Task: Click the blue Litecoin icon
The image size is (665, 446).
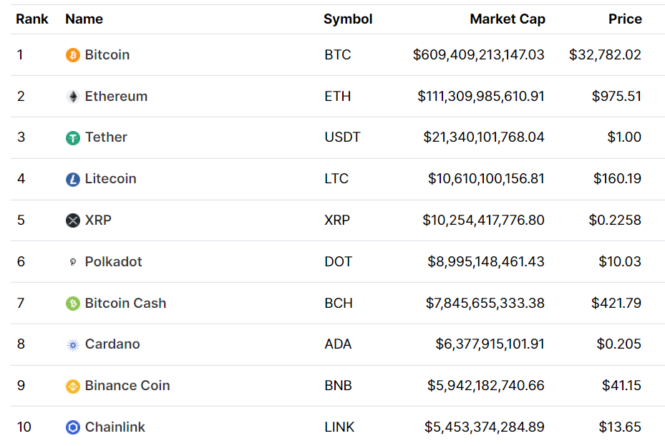Action: 72,180
